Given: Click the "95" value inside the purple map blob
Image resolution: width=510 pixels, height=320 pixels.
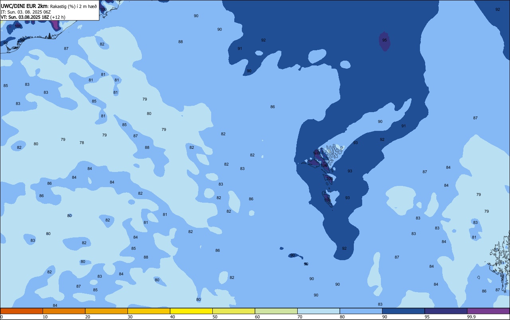Looking at the screenshot, I should click(x=384, y=40).
